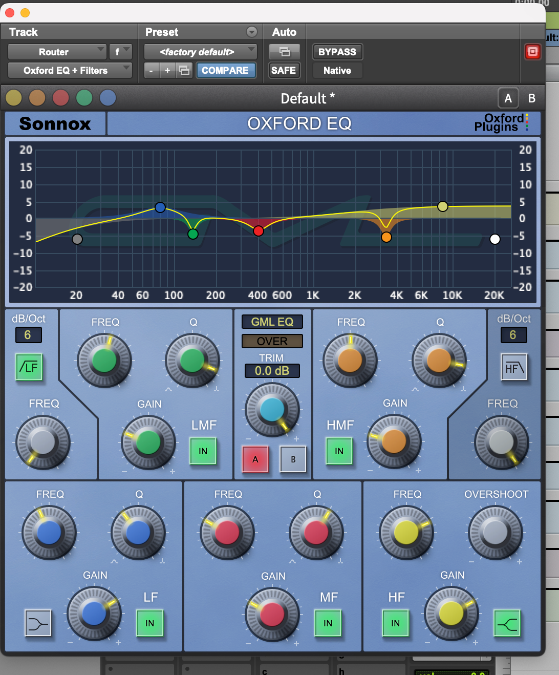The image size is (559, 675).
Task: Click the HF low-pass filter icon button
Action: pos(513,367)
